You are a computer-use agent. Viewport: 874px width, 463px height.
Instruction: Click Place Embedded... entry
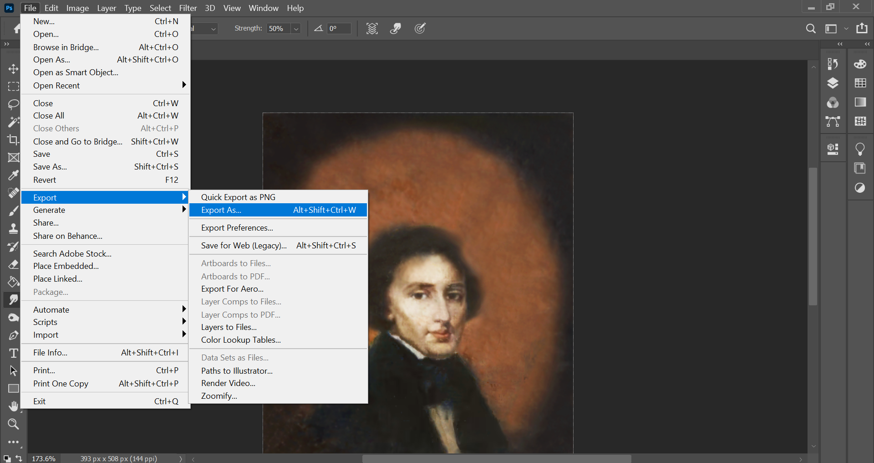(106, 266)
